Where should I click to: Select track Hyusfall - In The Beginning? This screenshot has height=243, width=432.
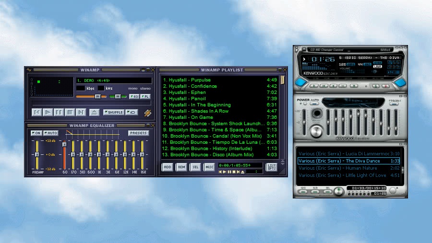[x=219, y=105]
